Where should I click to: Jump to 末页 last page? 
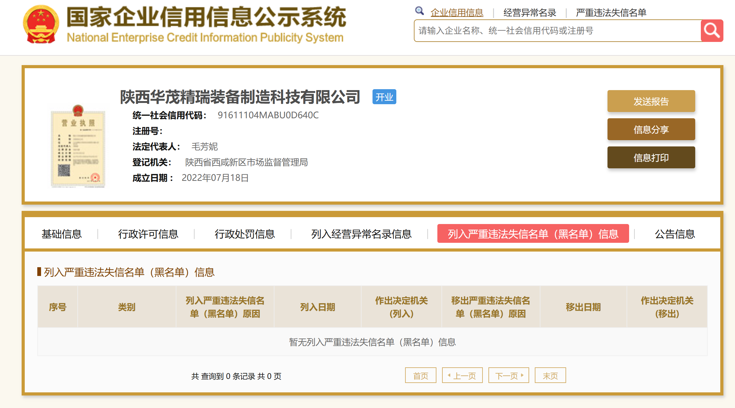(x=550, y=375)
